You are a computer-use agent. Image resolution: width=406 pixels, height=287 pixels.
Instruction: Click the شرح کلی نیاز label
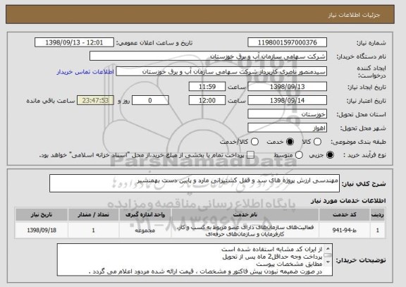[x=364, y=183]
